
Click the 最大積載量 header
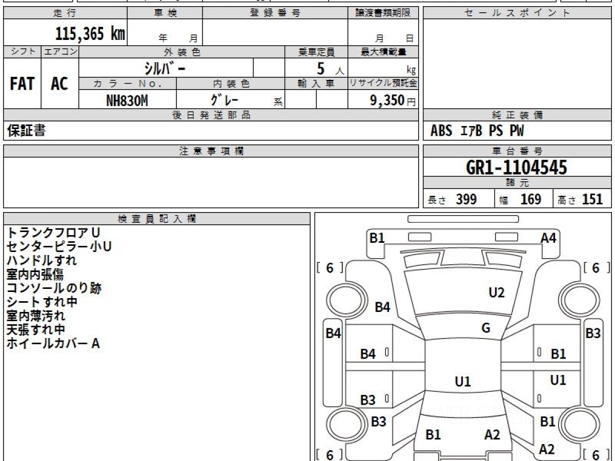tap(383, 52)
